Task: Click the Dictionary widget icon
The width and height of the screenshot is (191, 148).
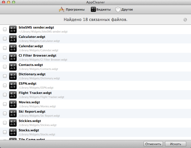Action: point(13,76)
